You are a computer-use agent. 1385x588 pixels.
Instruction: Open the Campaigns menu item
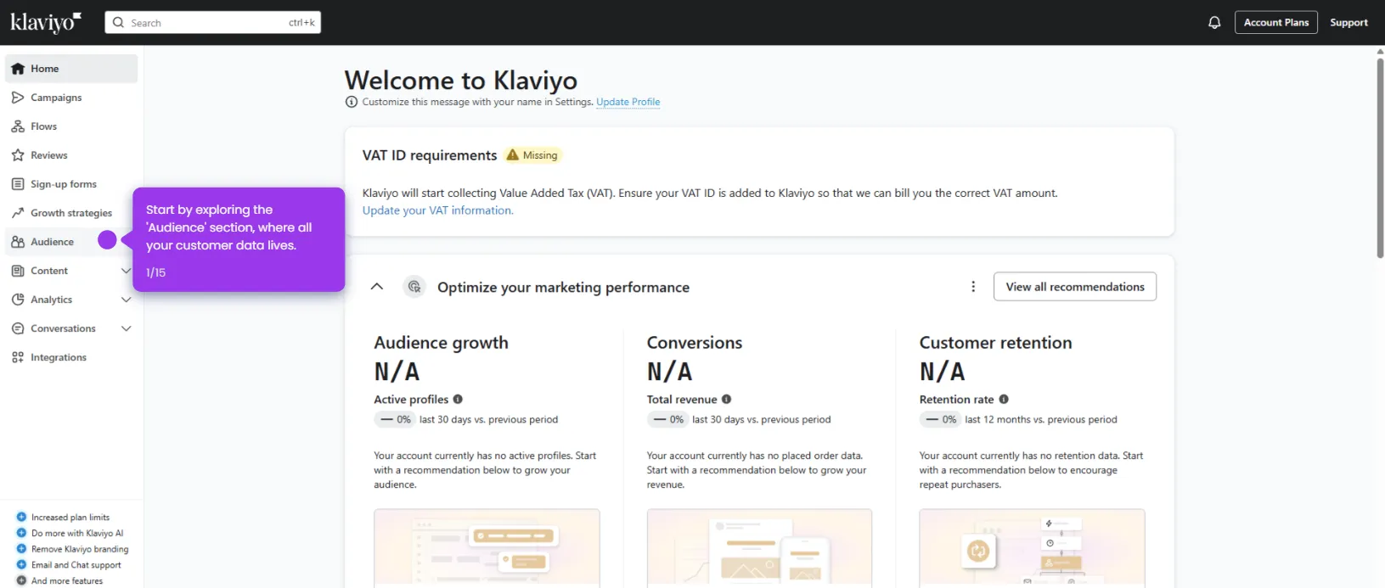point(71,98)
